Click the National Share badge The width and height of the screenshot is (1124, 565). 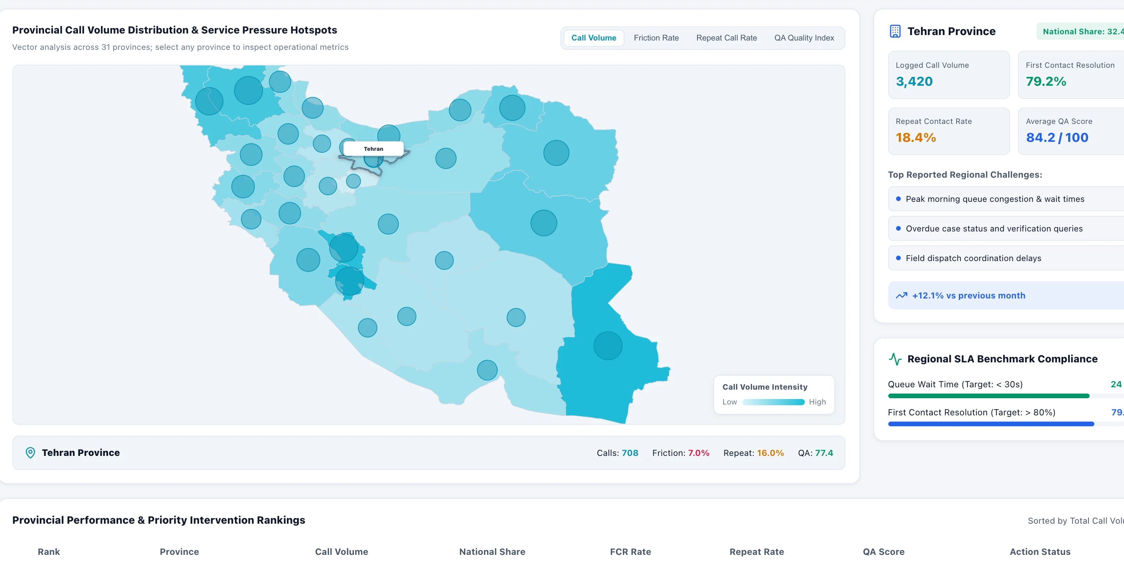(1080, 31)
